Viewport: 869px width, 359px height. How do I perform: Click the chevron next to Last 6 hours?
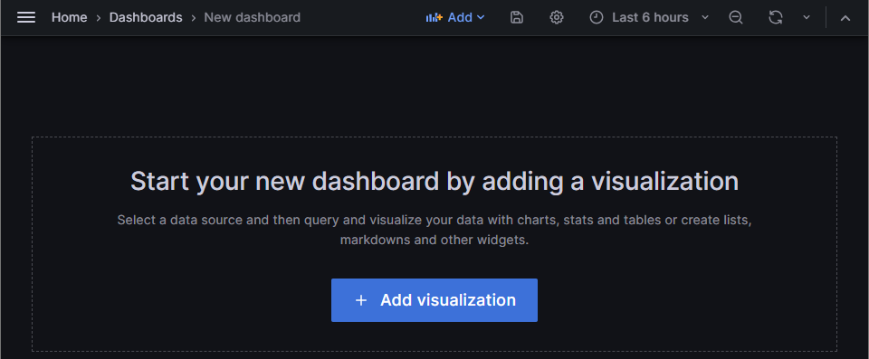[705, 18]
